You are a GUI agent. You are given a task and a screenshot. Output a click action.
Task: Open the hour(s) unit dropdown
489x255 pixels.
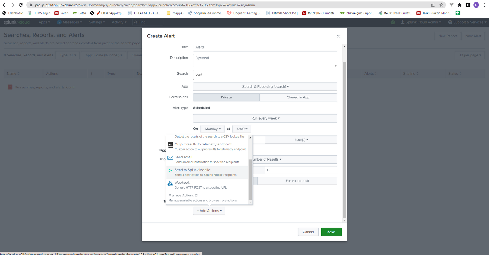(301, 140)
